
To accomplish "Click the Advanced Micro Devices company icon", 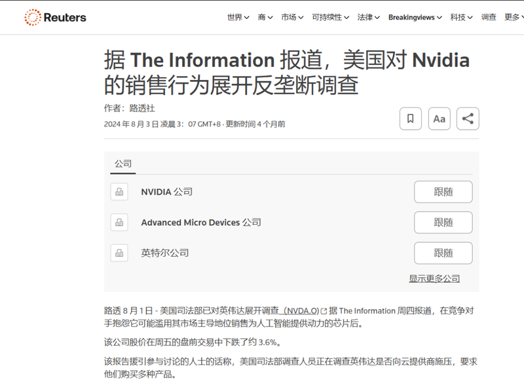I will pos(119,223).
